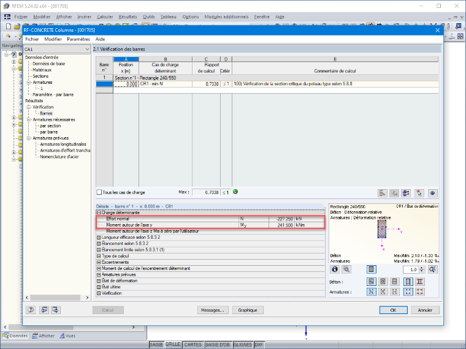This screenshot has height=349, width=466.
Task: Expand État ultime row
Action: (99, 287)
